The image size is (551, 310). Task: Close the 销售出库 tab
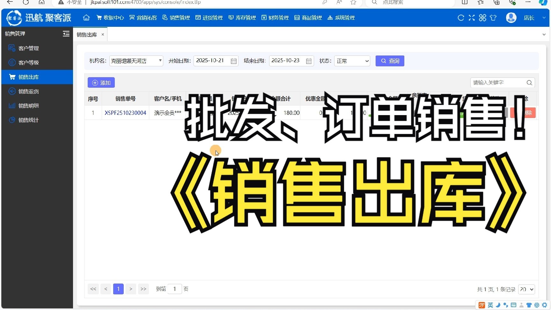[103, 35]
